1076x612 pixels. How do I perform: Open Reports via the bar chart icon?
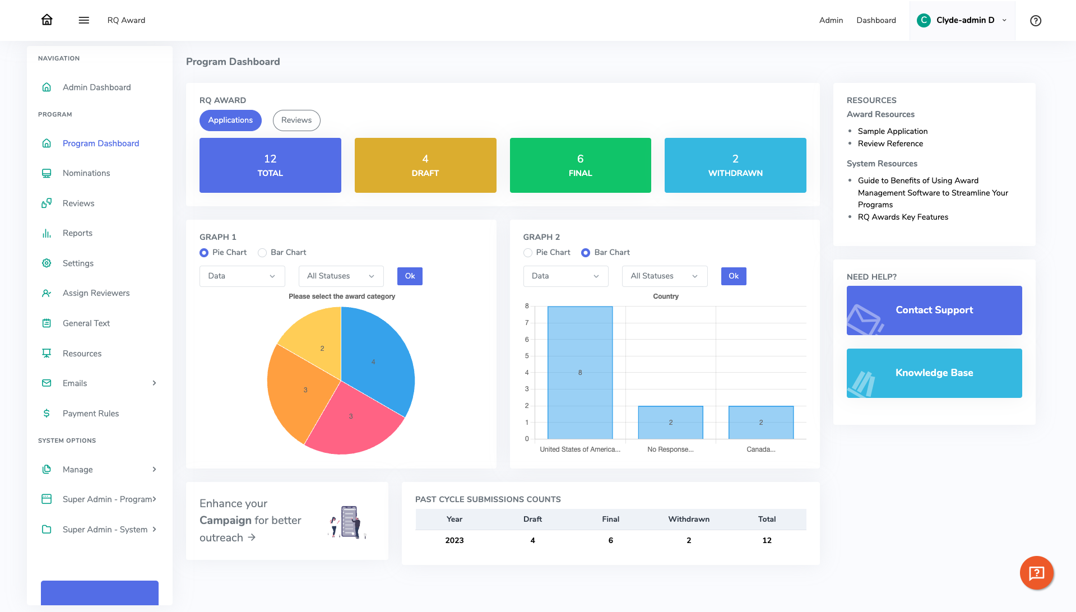47,233
